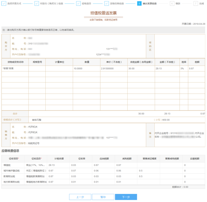Click the checkmark icon for step 选择开票方式
This screenshot has width=207, height=202.
(x=4, y=3)
